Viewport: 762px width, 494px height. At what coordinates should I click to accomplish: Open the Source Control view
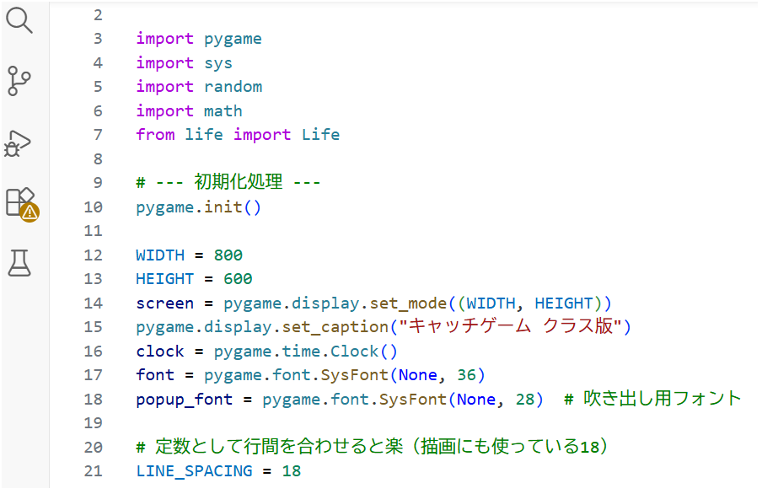tap(19, 81)
